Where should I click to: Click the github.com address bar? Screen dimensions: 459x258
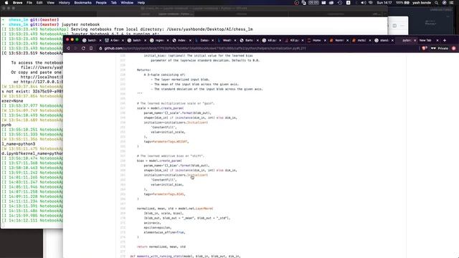(x=205, y=48)
